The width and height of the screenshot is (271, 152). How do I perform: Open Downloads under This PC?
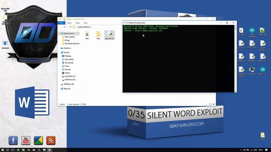(69, 63)
